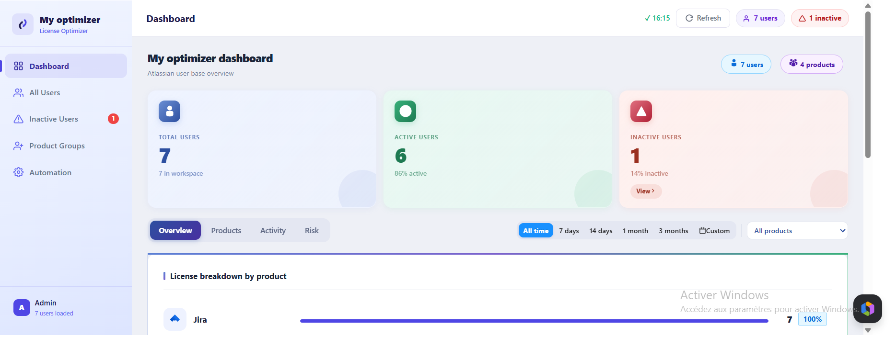
Task: Click the Total Users card icon
Action: (170, 112)
